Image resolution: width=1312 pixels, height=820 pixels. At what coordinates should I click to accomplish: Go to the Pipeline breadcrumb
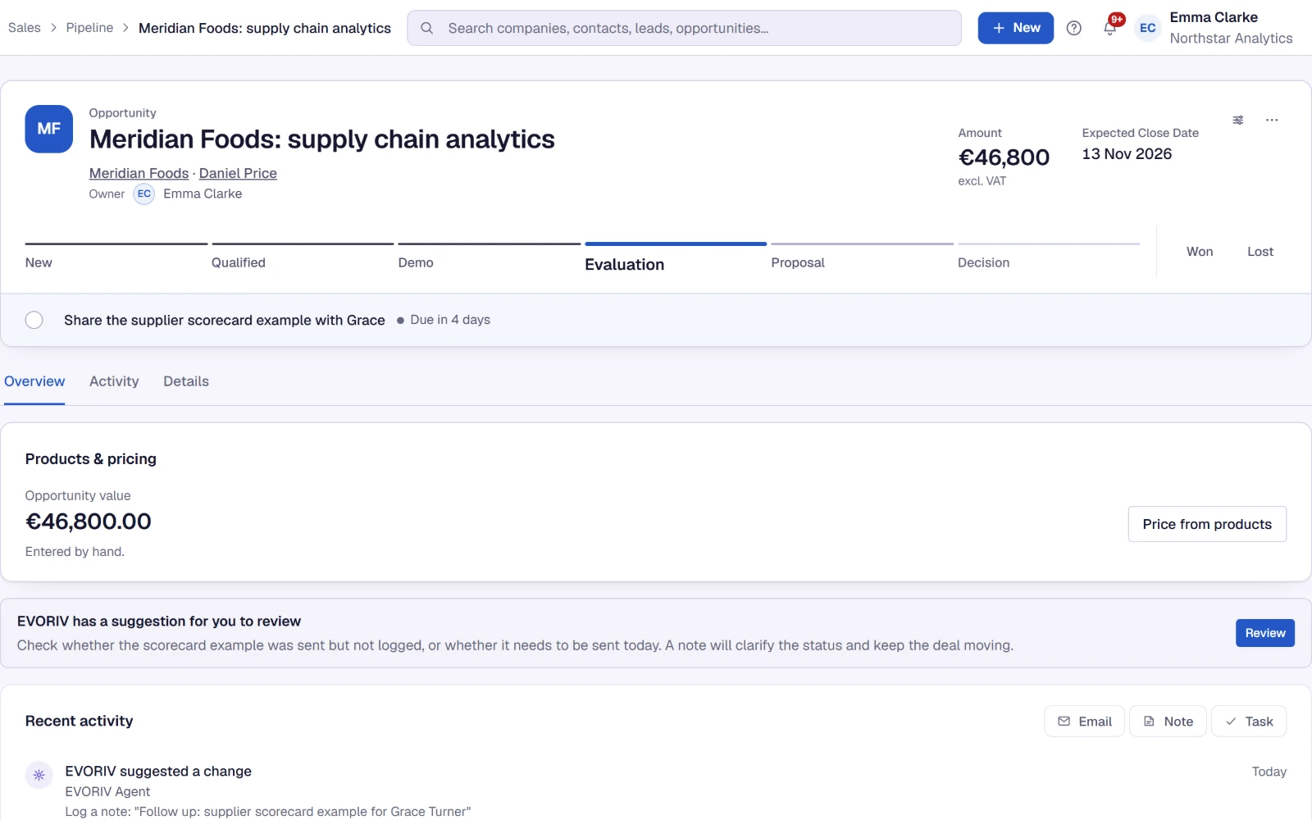[89, 28]
